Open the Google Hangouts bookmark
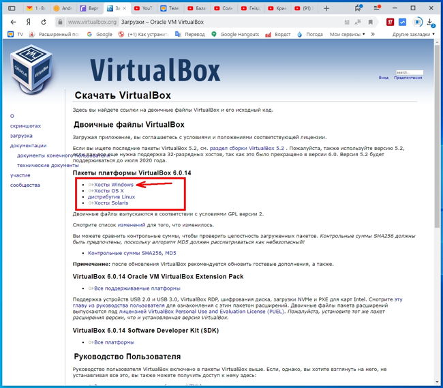The width and height of the screenshot is (443, 388). click(x=235, y=34)
